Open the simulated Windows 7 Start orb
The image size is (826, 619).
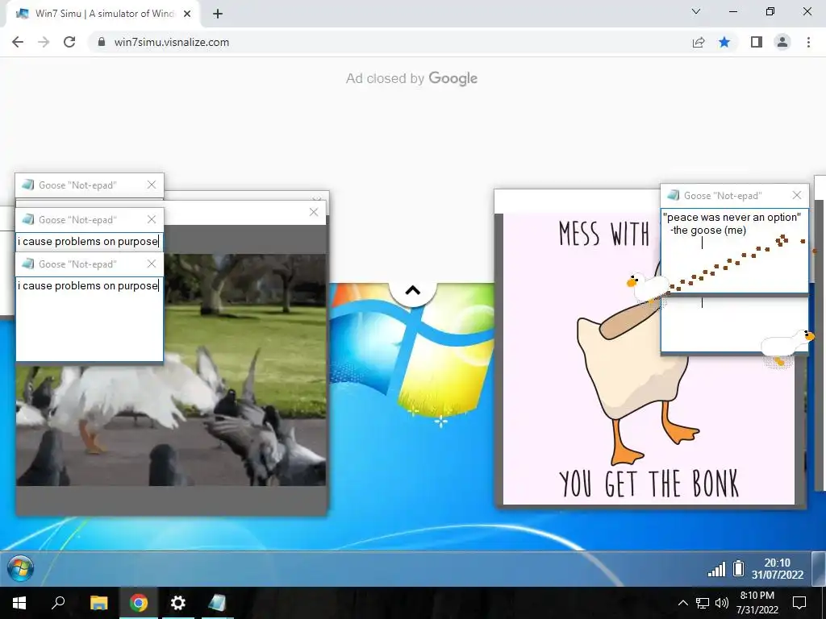pyautogui.click(x=21, y=569)
